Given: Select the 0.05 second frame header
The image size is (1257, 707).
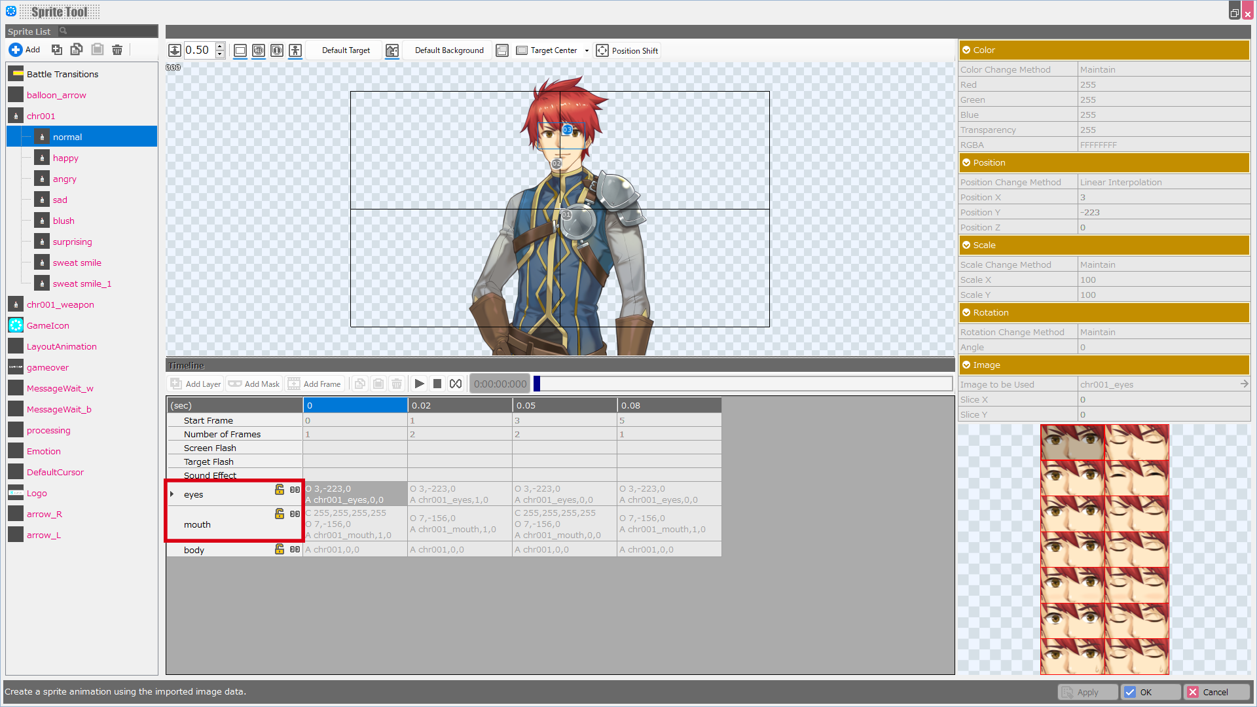Looking at the screenshot, I should 564,405.
